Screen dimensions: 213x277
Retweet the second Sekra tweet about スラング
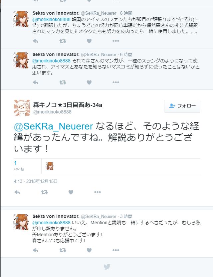pyautogui.click(x=63, y=82)
